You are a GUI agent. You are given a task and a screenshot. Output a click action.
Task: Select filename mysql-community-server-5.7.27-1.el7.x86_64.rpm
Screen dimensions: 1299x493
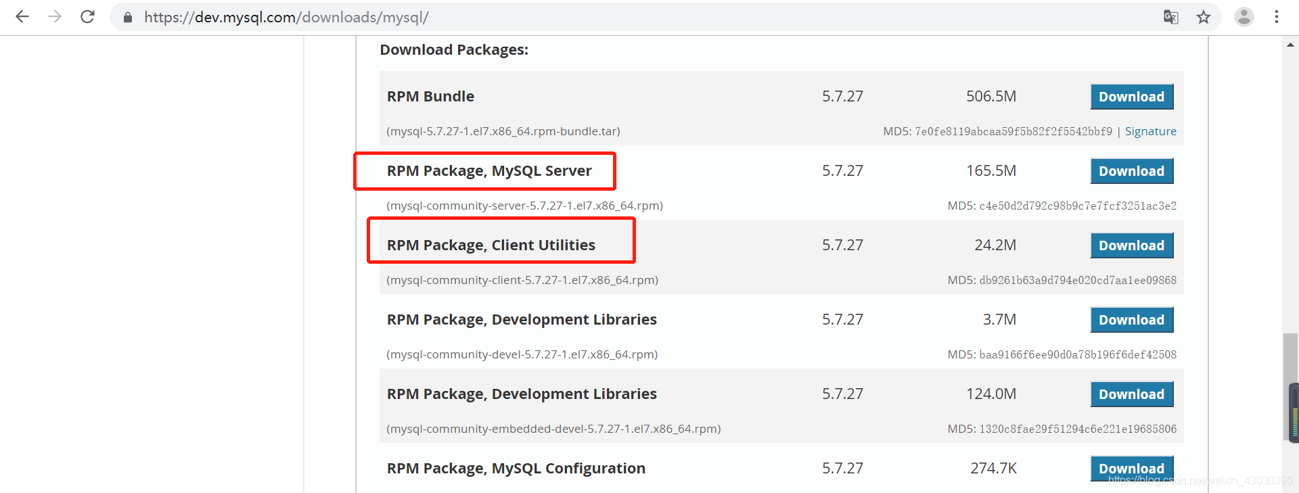pos(524,206)
